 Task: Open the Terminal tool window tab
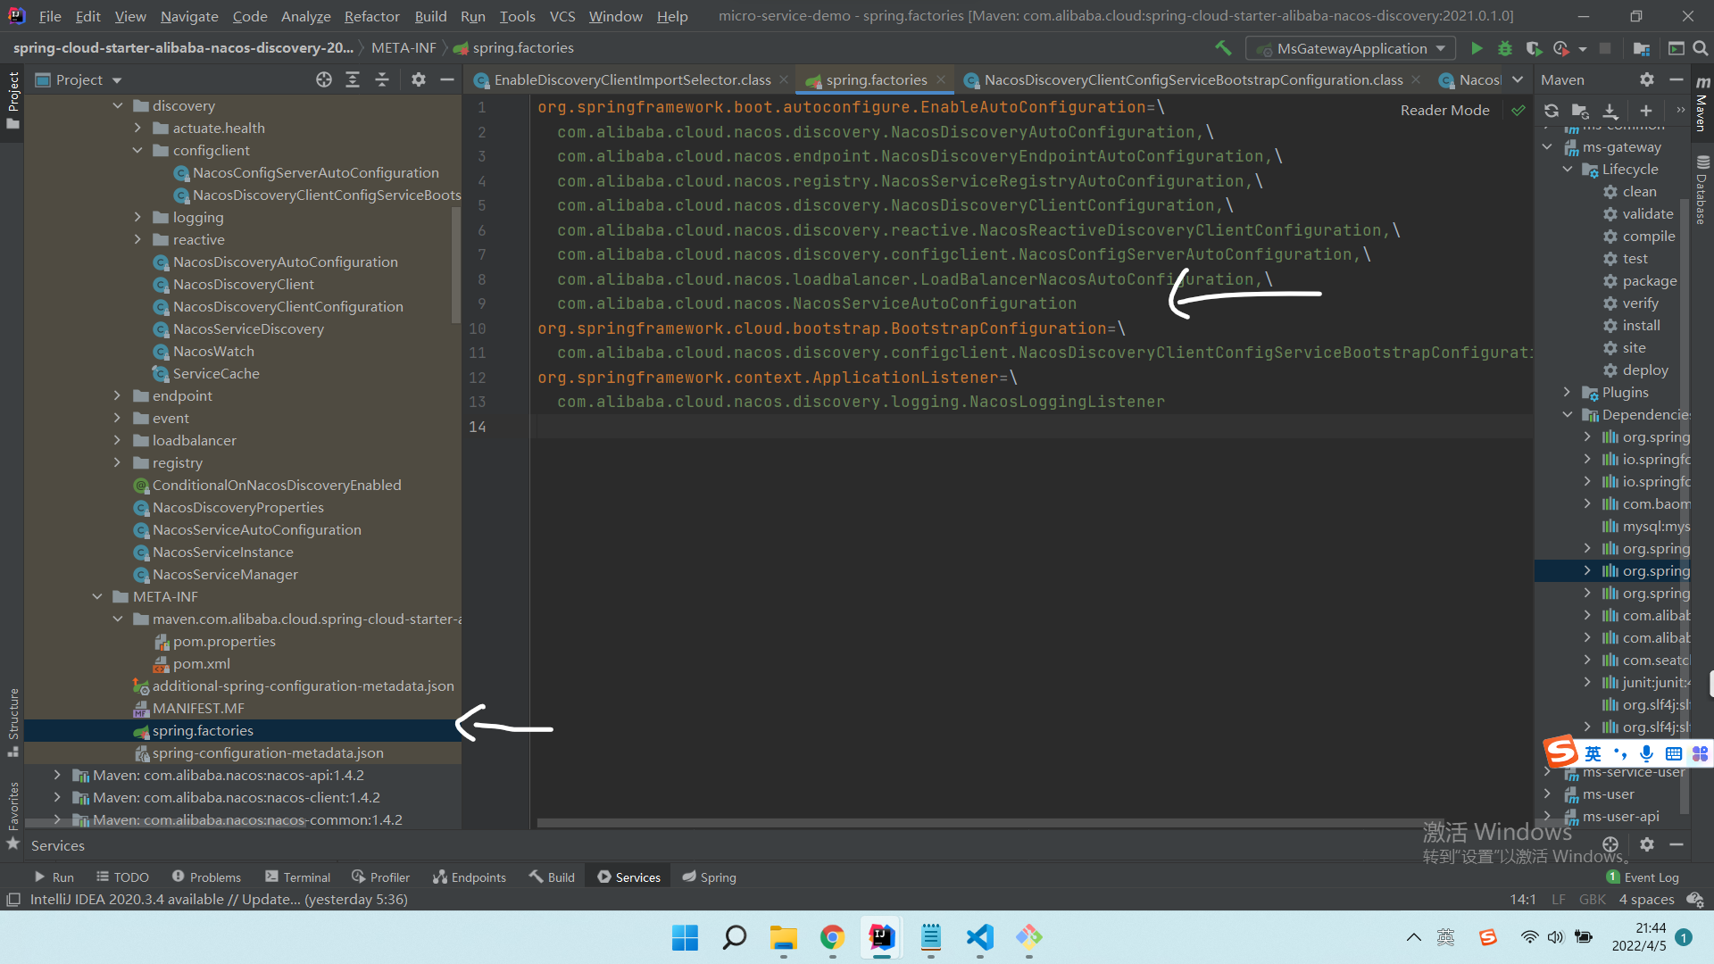click(x=298, y=877)
